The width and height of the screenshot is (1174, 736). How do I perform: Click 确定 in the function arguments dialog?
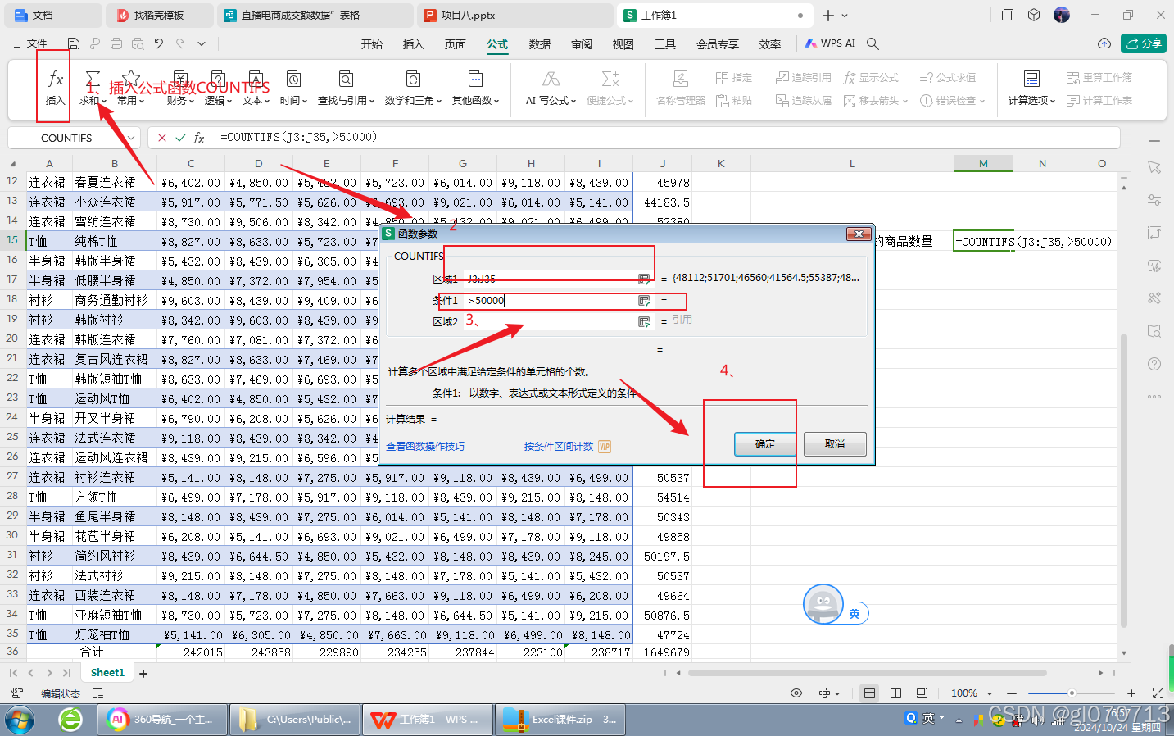(765, 443)
